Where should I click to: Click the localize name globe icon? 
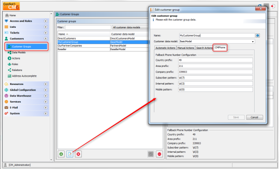pyautogui.click(x=258, y=36)
